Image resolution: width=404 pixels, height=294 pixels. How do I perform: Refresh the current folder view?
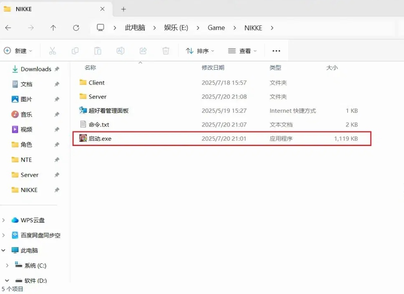coord(76,28)
